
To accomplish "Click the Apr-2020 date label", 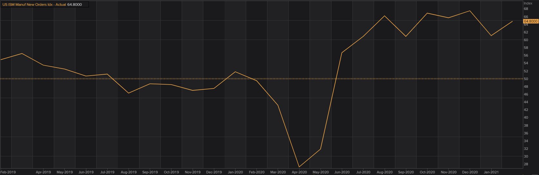I will coord(299,172).
